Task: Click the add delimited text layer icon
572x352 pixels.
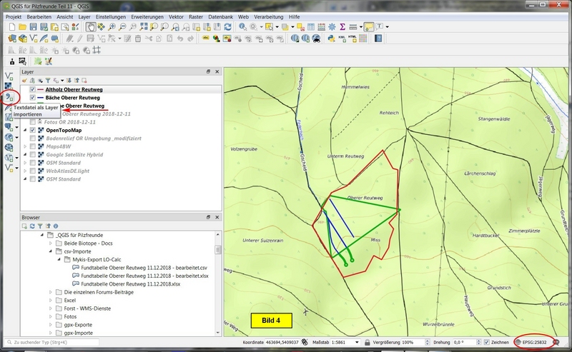Action: 10,96
